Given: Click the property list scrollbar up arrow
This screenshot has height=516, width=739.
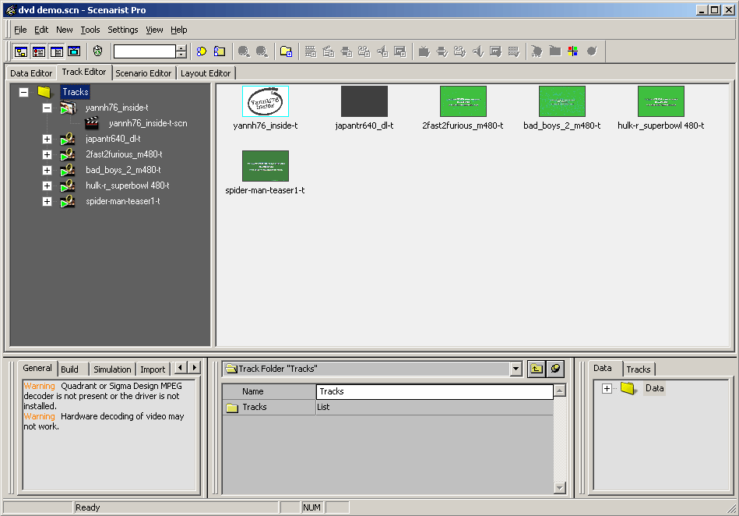Looking at the screenshot, I should [560, 391].
